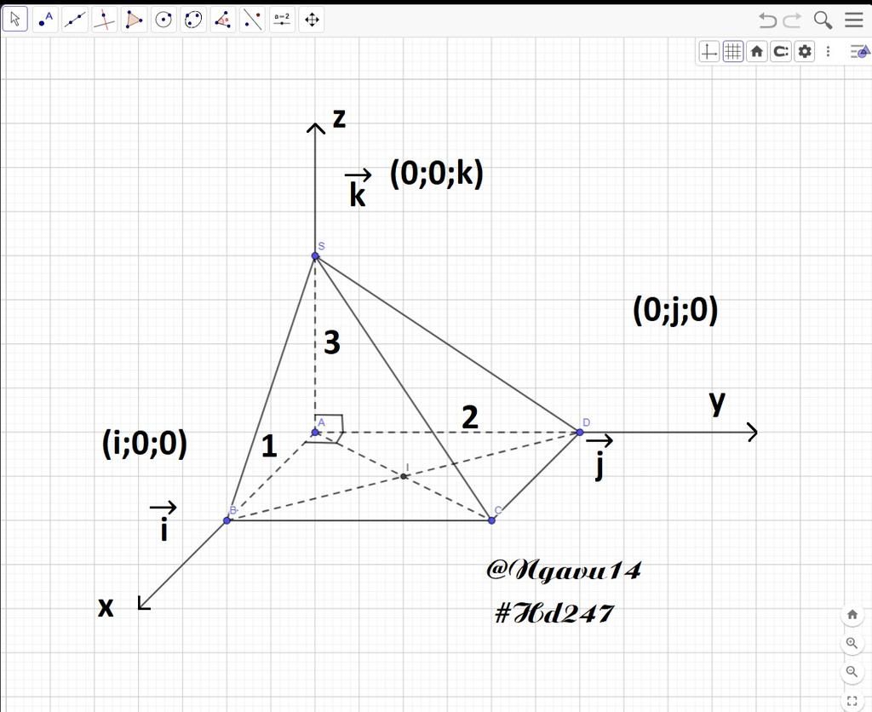Open the main hamburger menu

pos(853,20)
